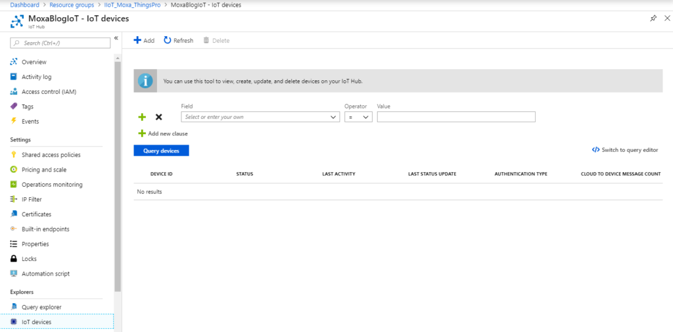Open the Activity log page

click(x=36, y=77)
